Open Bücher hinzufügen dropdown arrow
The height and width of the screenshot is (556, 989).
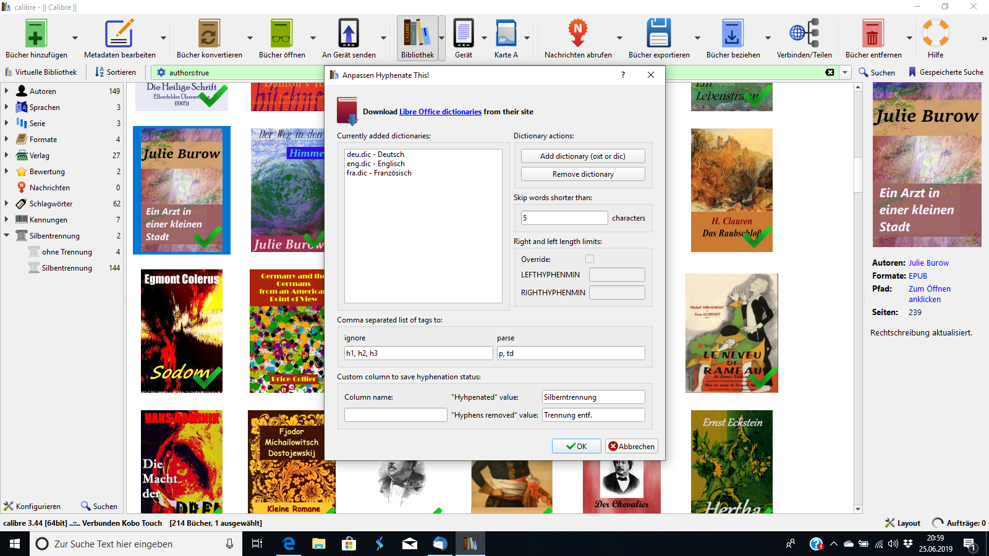[x=75, y=38]
